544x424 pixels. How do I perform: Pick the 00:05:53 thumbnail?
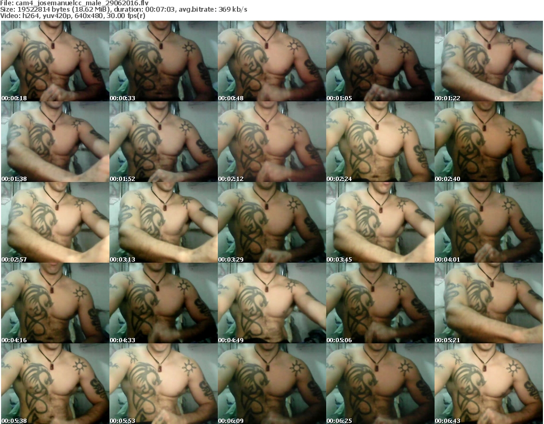[x=164, y=384]
